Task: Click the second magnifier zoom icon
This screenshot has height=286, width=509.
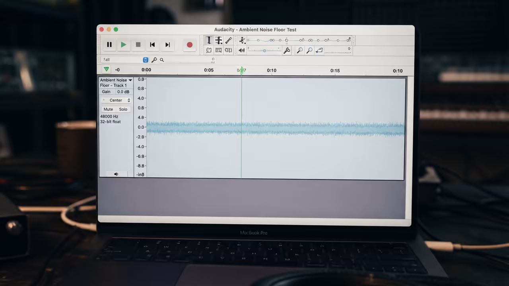Action: (309, 50)
